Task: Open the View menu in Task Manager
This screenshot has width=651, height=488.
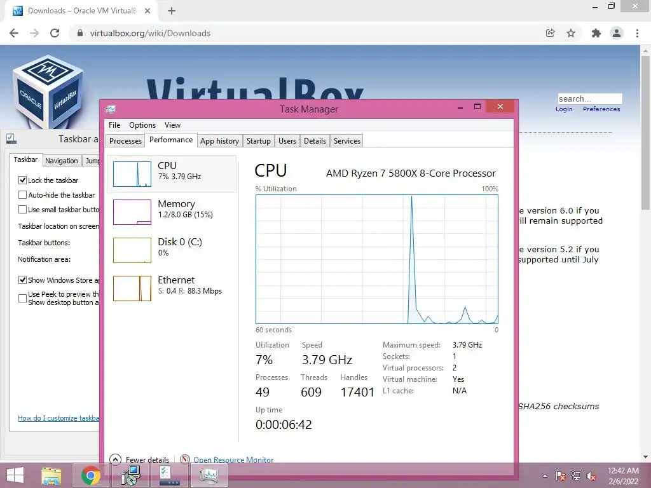Action: 172,125
